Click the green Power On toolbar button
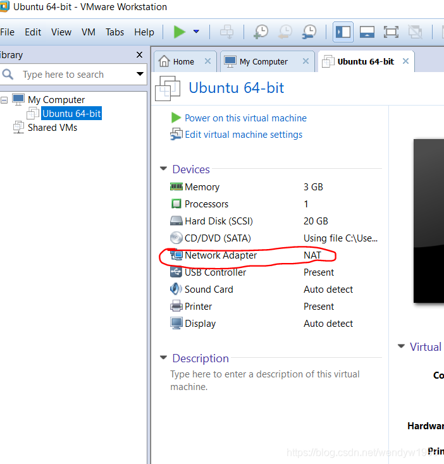 click(179, 32)
